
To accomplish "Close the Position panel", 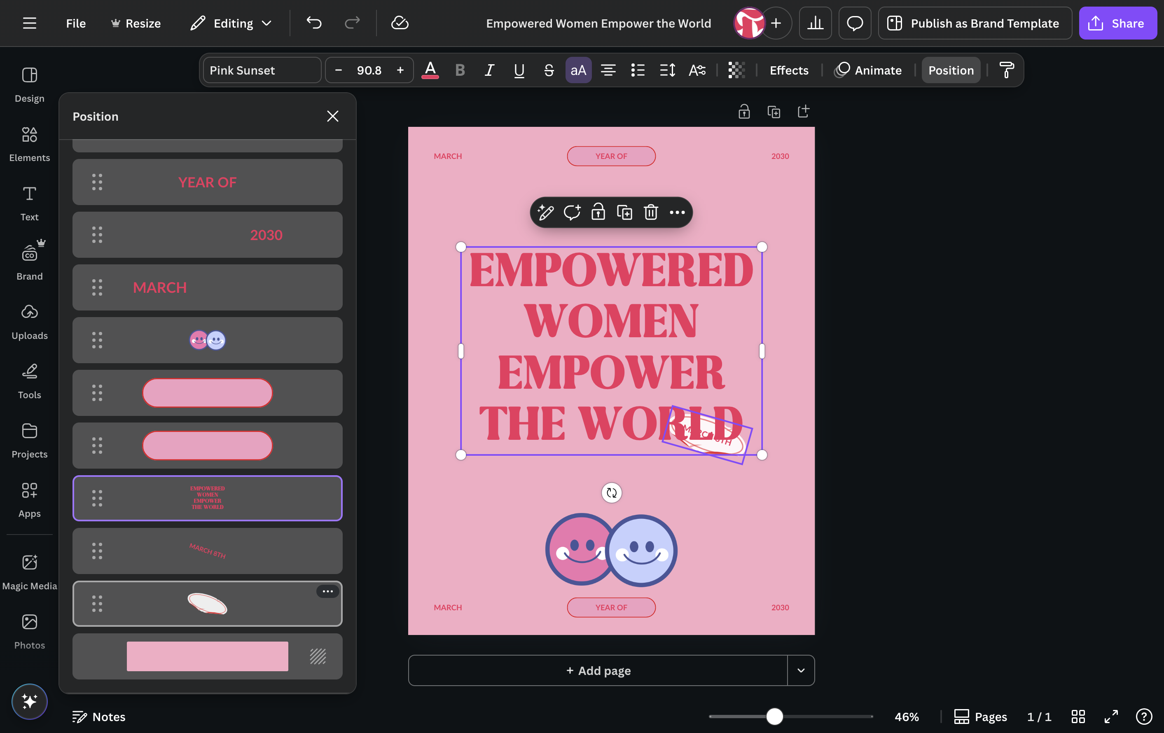I will pyautogui.click(x=332, y=117).
